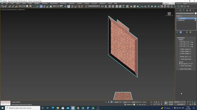Collapse the Parameters rollout
This screenshot has width=197, height=110.
[x=181, y=38]
